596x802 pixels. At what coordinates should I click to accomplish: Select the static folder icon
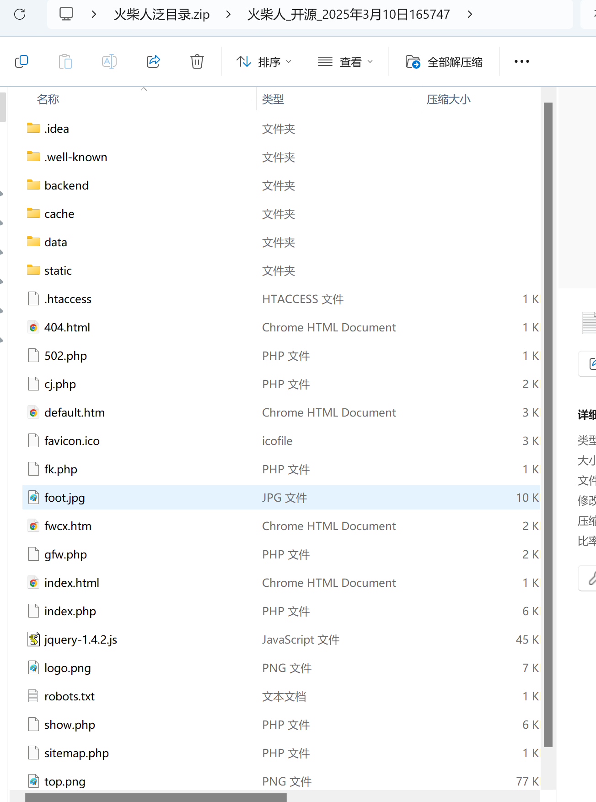pyautogui.click(x=33, y=270)
